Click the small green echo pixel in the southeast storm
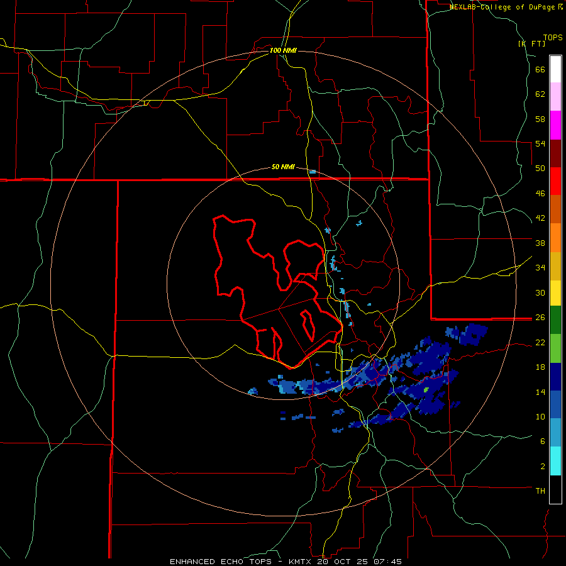The image size is (566, 566). pos(426,389)
